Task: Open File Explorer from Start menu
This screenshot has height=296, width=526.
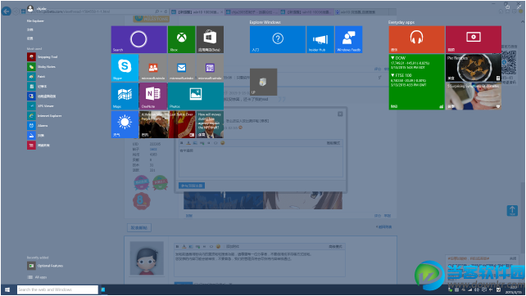Action: point(35,20)
